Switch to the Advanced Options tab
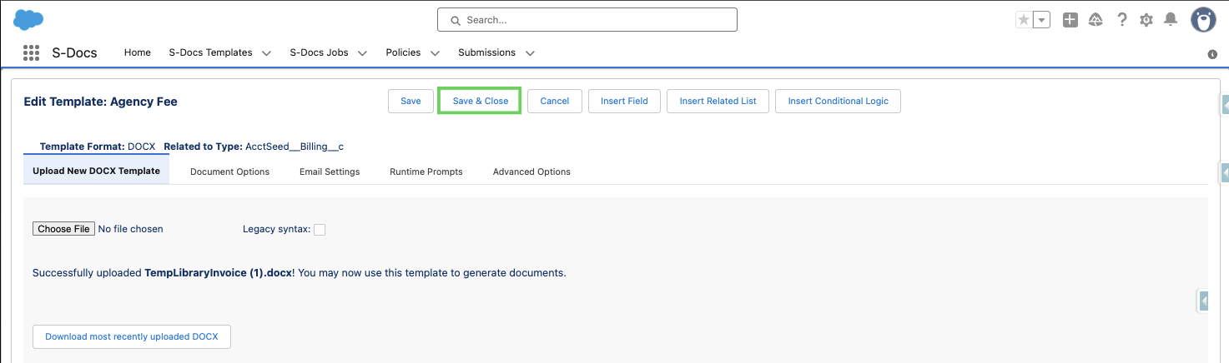The height and width of the screenshot is (363, 1229). [531, 172]
